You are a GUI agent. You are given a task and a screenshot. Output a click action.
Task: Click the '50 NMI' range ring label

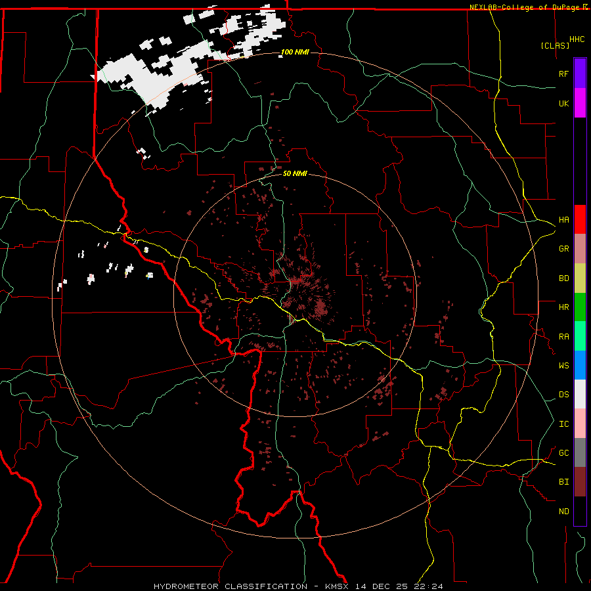[295, 173]
